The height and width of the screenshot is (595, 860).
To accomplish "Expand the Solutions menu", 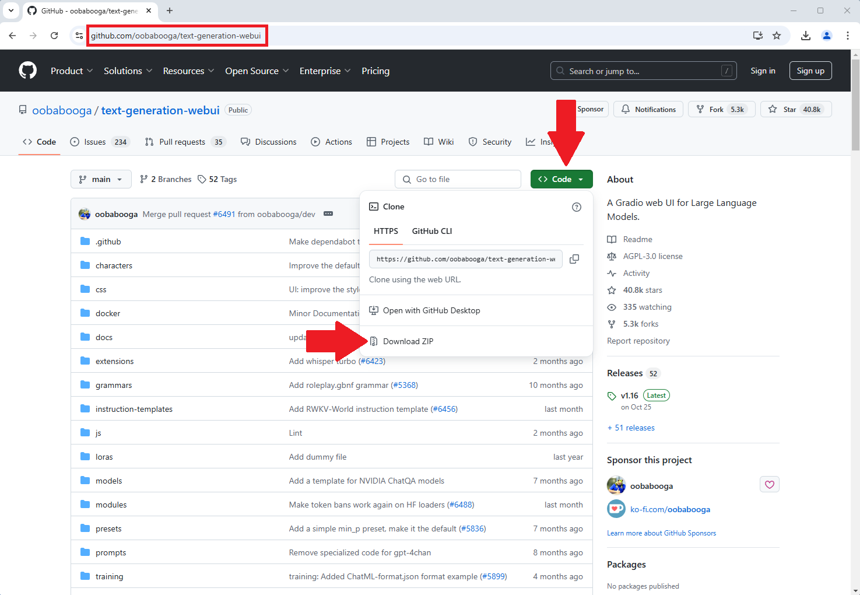I will pos(128,71).
